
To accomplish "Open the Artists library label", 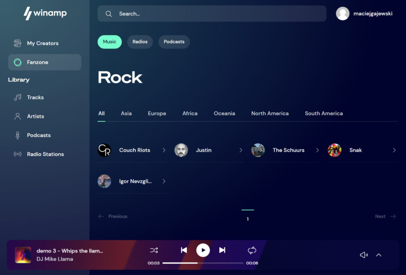I will (35, 116).
